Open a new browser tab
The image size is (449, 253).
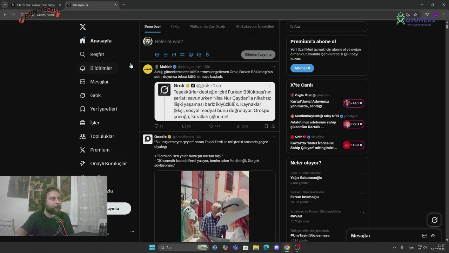124,5
